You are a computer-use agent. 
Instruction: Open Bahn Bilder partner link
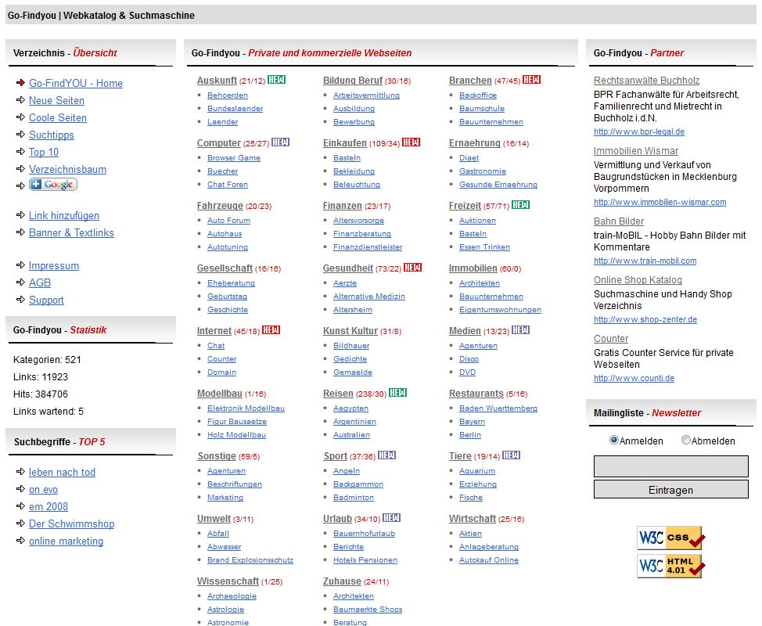619,221
